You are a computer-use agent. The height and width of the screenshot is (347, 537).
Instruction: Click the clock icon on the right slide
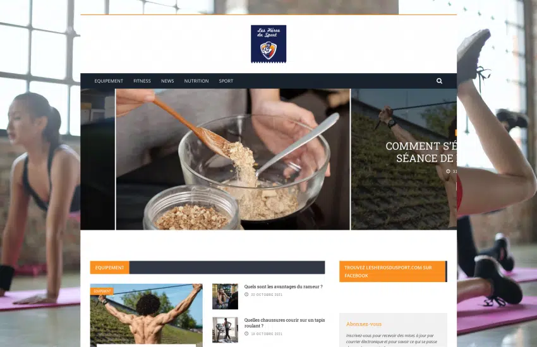tap(448, 171)
